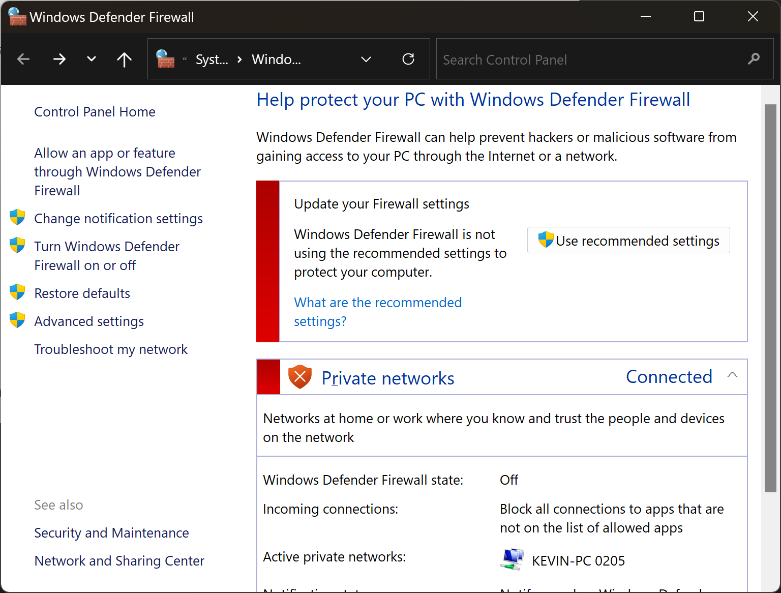Click the firewall state value Off
This screenshot has width=781, height=593.
(509, 480)
